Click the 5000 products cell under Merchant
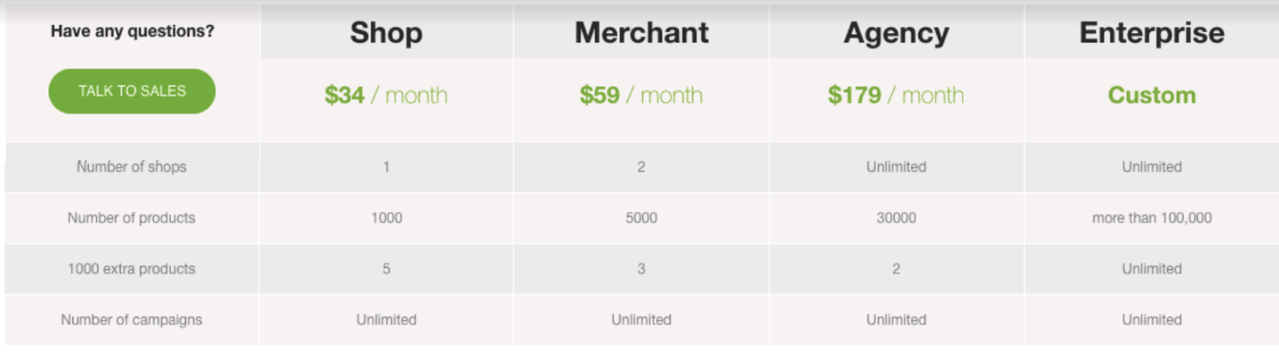Screen dimensions: 1279x355 [x=641, y=218]
